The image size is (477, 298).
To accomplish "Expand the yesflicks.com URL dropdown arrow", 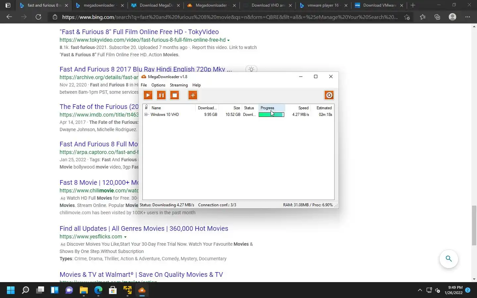I will 125,237.
